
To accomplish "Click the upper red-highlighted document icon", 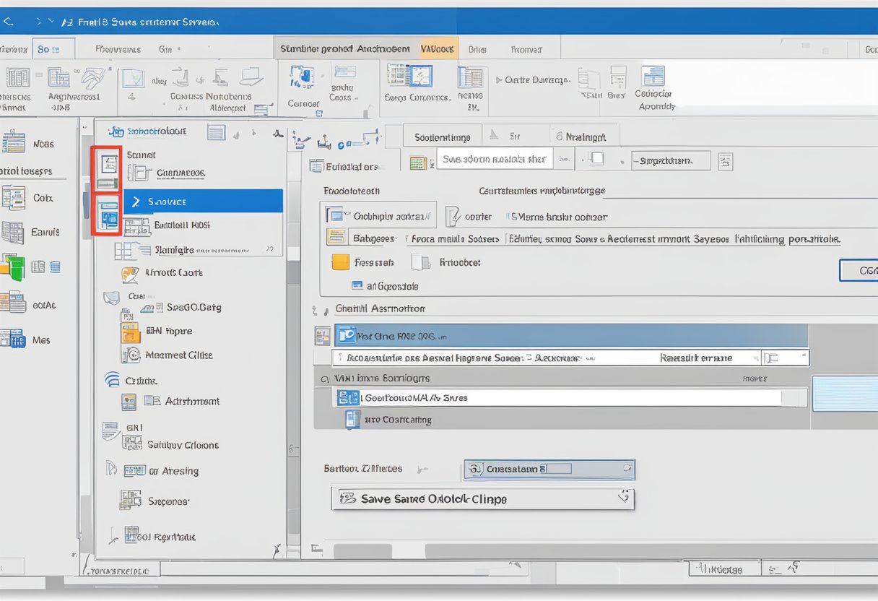I will pyautogui.click(x=108, y=164).
